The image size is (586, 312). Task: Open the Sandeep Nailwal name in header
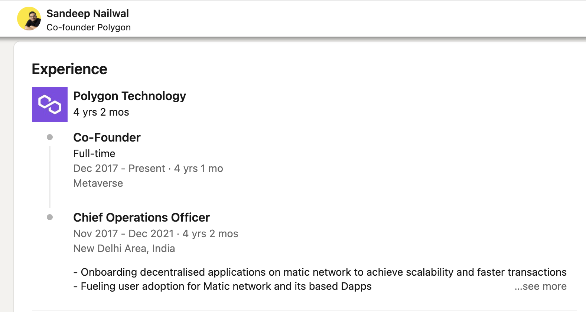coord(88,13)
